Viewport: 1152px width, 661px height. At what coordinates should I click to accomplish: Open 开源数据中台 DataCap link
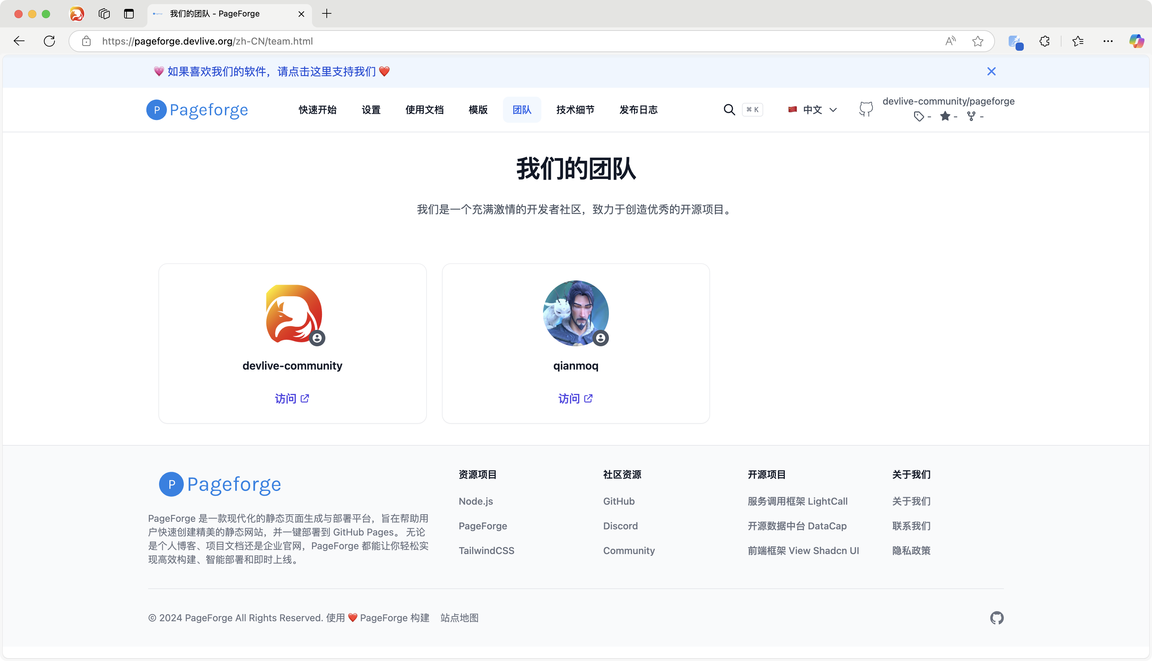(796, 526)
